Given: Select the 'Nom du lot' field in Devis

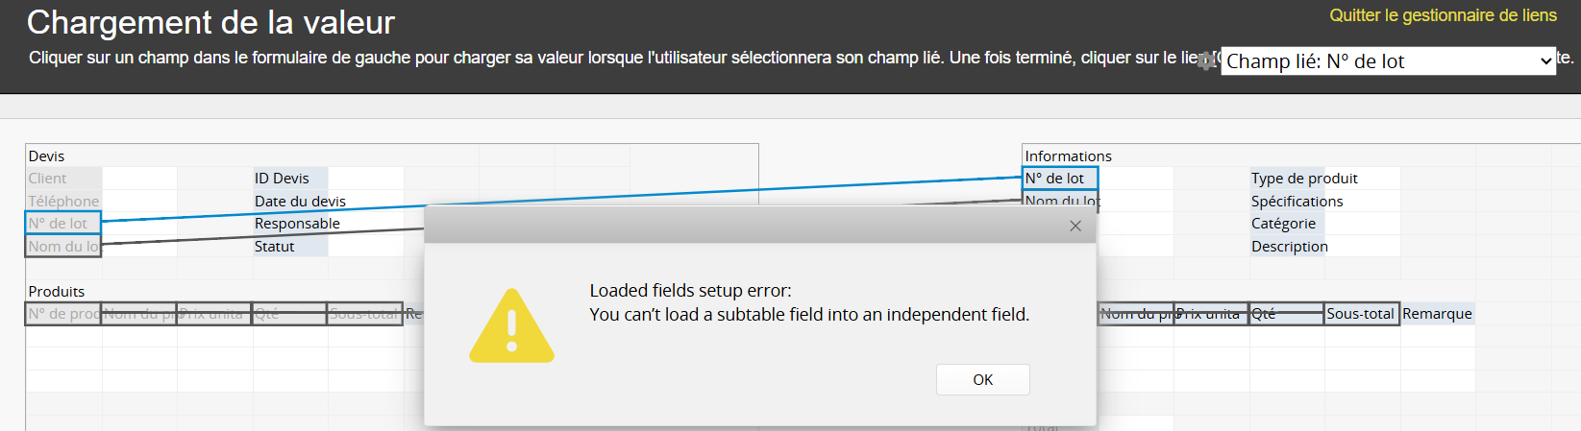Looking at the screenshot, I should (x=63, y=247).
